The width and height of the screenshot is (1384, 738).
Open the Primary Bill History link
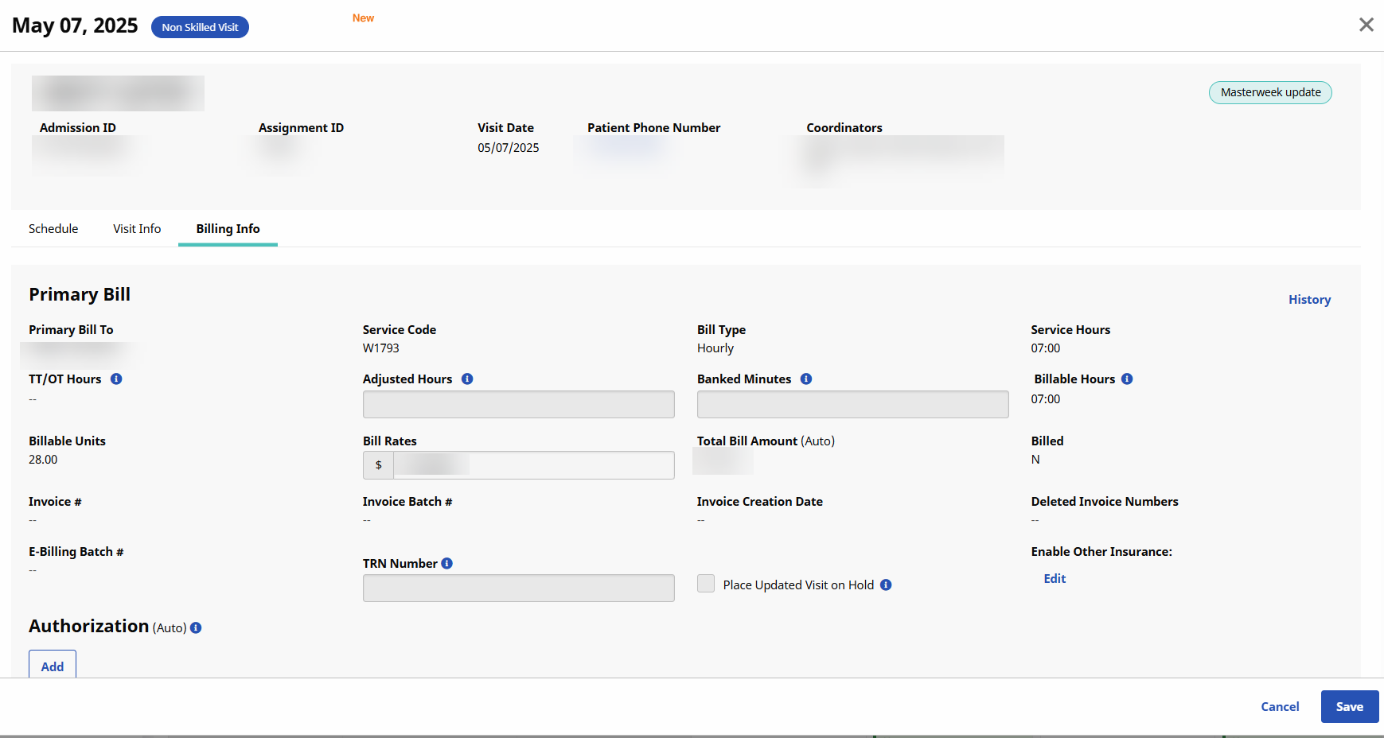tap(1309, 300)
